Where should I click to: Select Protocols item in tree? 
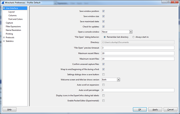(10, 38)
